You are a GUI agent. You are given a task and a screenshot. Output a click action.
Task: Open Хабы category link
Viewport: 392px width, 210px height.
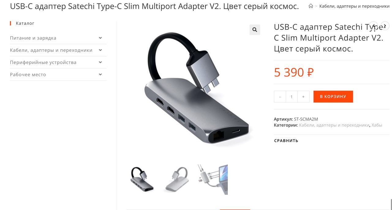pos(377,125)
